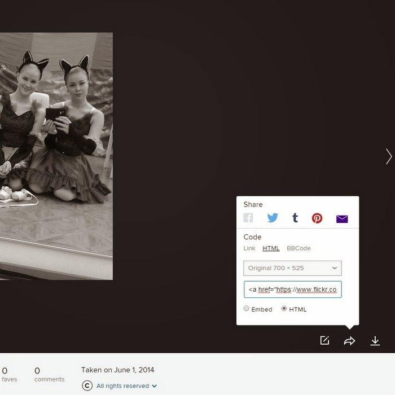Share photo to Tumblr
Screen dimensions: 395x395
click(295, 218)
